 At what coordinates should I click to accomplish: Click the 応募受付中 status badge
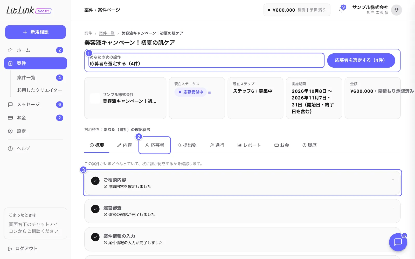[x=191, y=92]
